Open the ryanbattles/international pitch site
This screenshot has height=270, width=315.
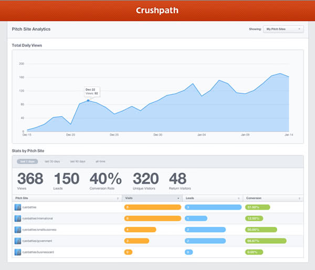(38, 219)
